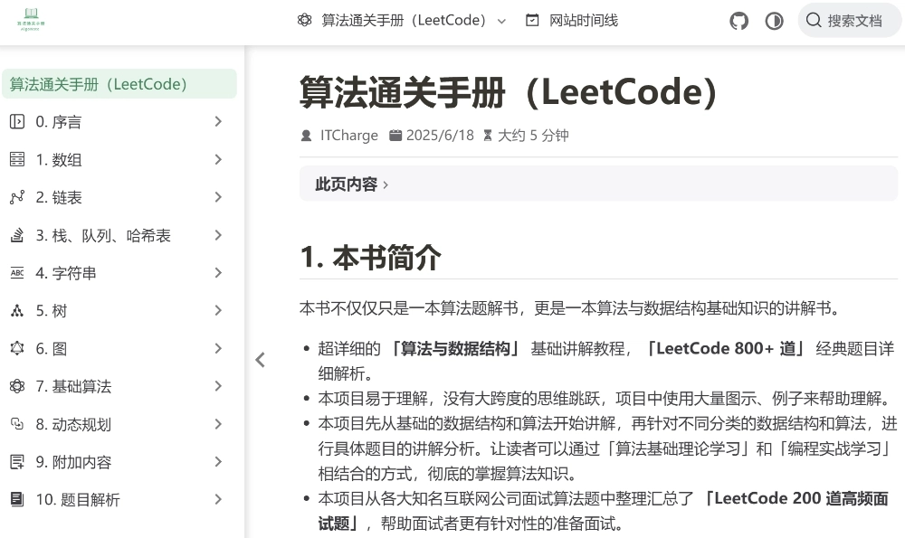Click the 搜索文档 search field
905x538 pixels.
click(x=849, y=19)
